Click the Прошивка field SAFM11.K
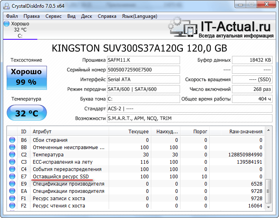279x218 pixels. tap(144, 60)
